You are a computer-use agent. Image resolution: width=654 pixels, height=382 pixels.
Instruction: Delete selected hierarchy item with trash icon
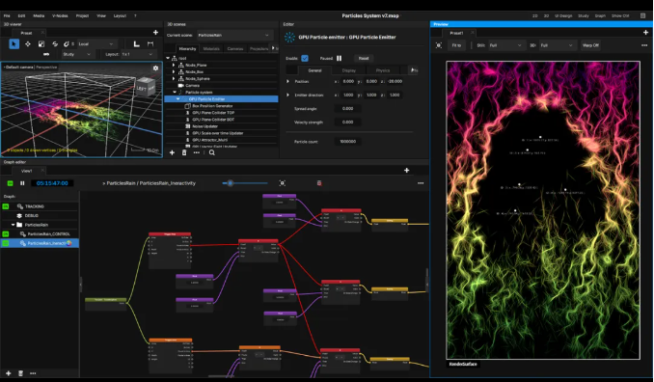click(184, 152)
